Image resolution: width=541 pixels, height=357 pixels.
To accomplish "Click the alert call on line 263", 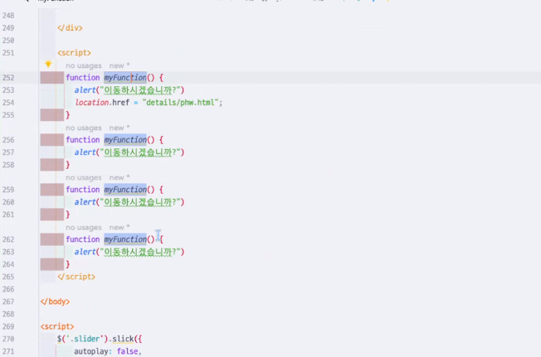I will [85, 252].
